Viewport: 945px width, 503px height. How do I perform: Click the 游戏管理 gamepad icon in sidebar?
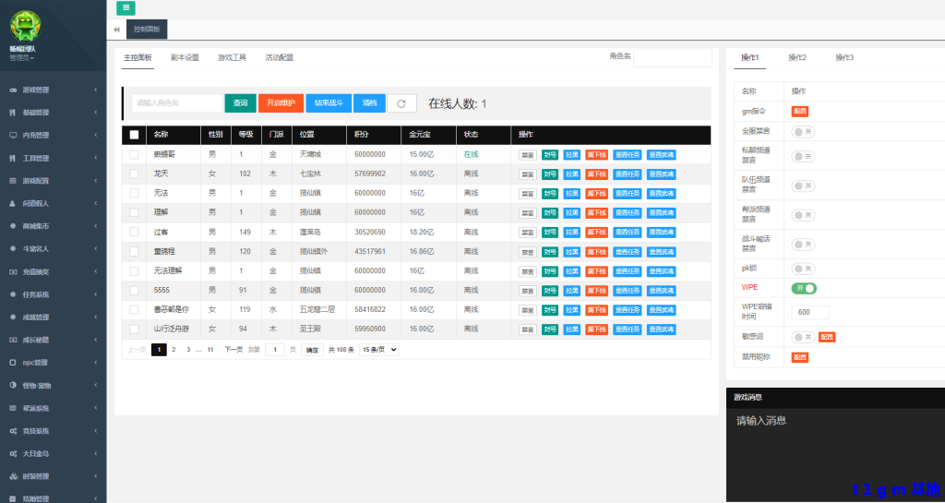pyautogui.click(x=12, y=90)
